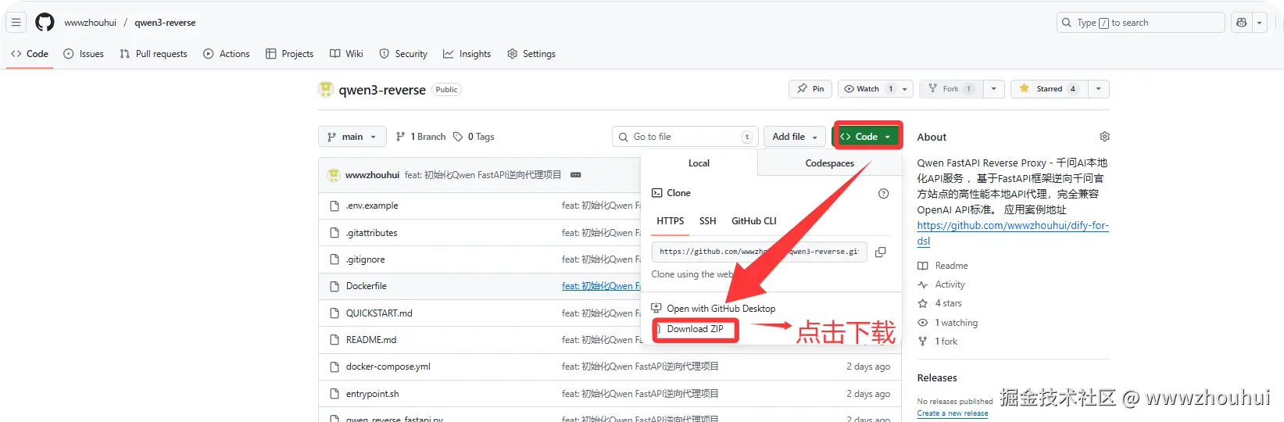Switch to the Code tab
The height and width of the screenshot is (422, 1284).
[30, 54]
